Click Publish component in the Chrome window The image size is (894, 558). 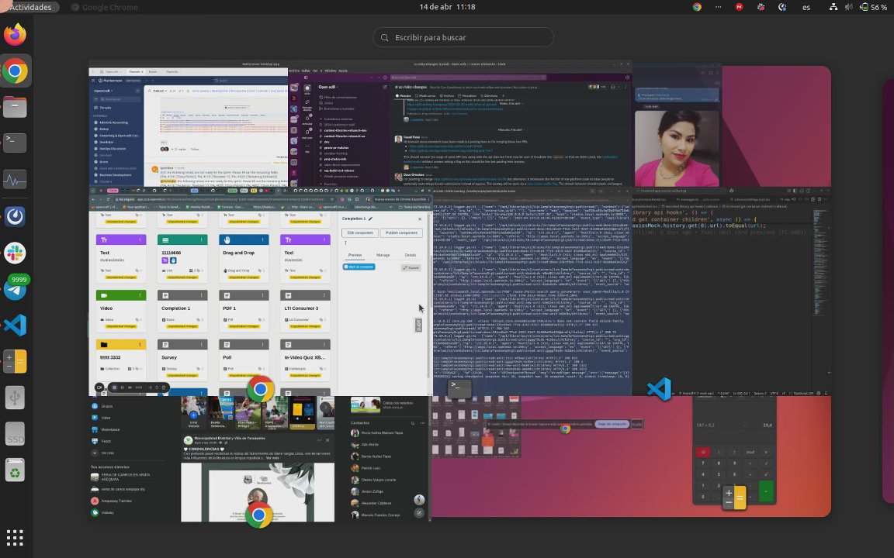[x=401, y=232]
